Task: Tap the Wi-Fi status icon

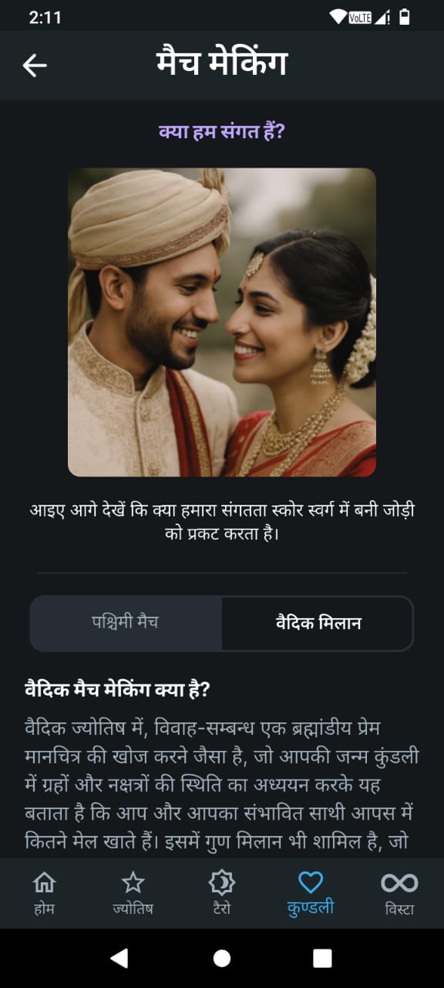Action: tap(338, 17)
